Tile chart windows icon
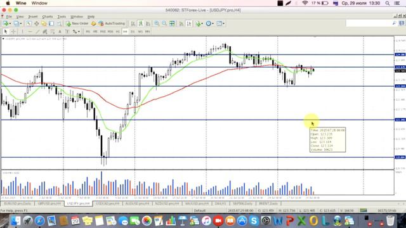The width and height of the screenshot is (406, 228). (x=172, y=23)
